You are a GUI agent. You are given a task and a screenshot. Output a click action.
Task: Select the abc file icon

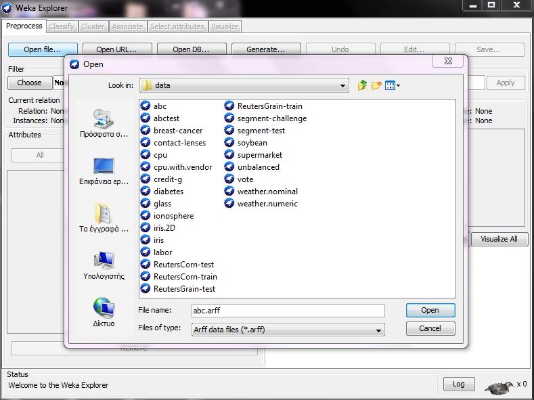pyautogui.click(x=146, y=106)
